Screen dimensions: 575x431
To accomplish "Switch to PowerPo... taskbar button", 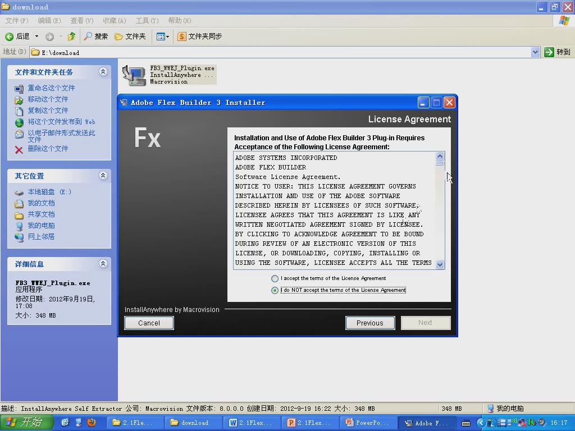I will pyautogui.click(x=368, y=423).
